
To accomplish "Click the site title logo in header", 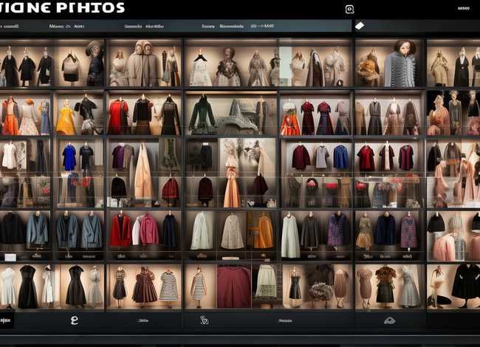I will point(63,8).
